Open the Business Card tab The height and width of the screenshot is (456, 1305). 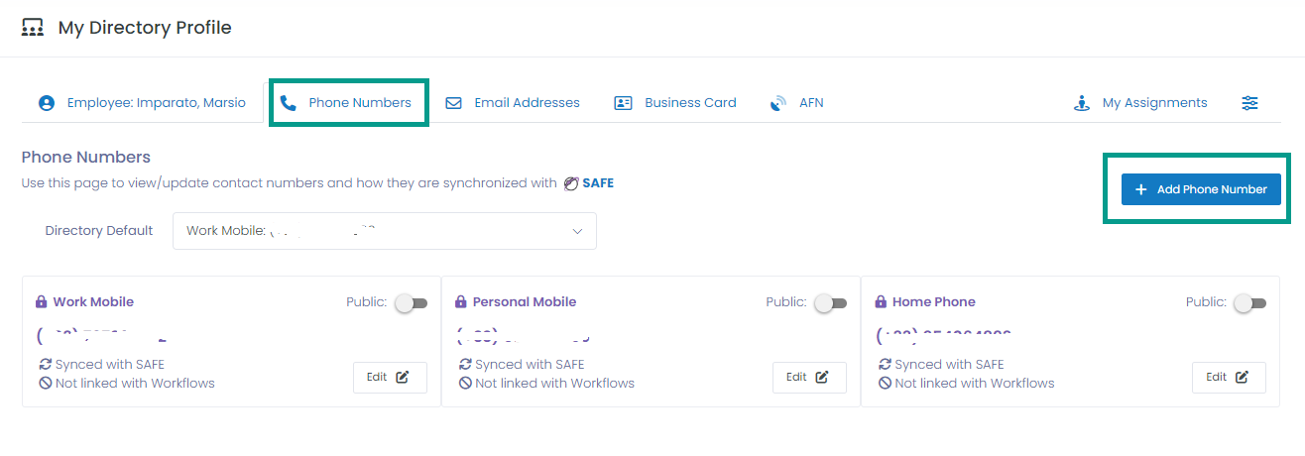click(x=675, y=103)
